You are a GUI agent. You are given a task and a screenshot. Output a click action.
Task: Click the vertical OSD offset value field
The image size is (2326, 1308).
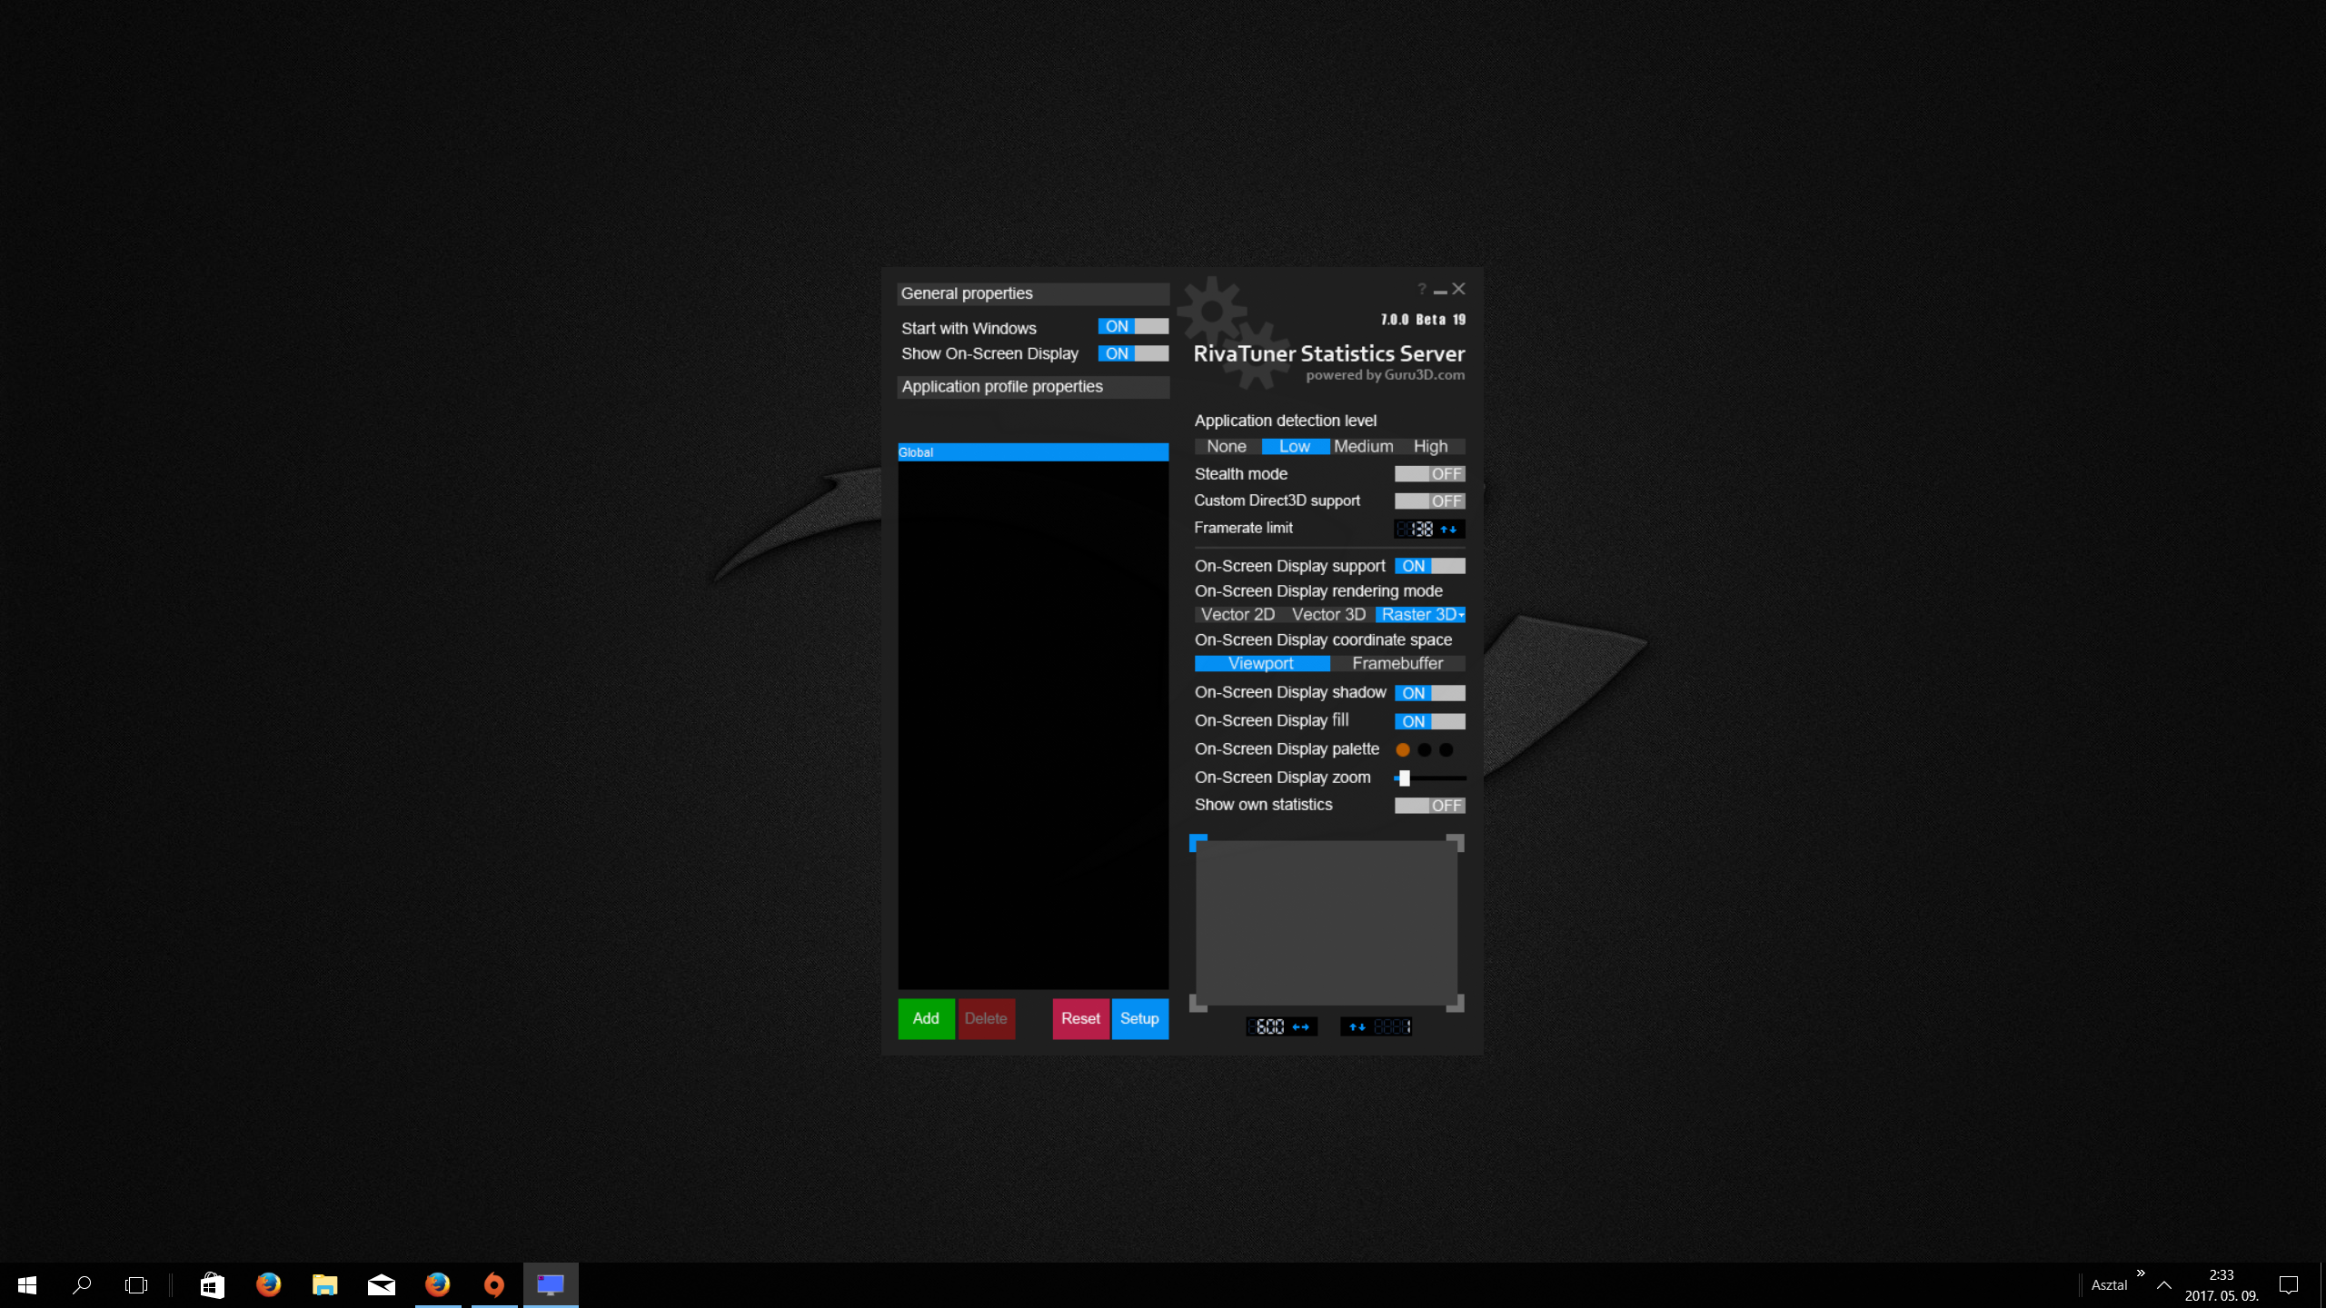tap(1392, 1027)
